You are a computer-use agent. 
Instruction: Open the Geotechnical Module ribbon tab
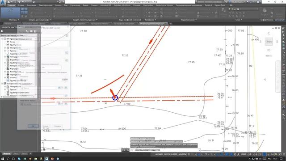tap(164, 5)
